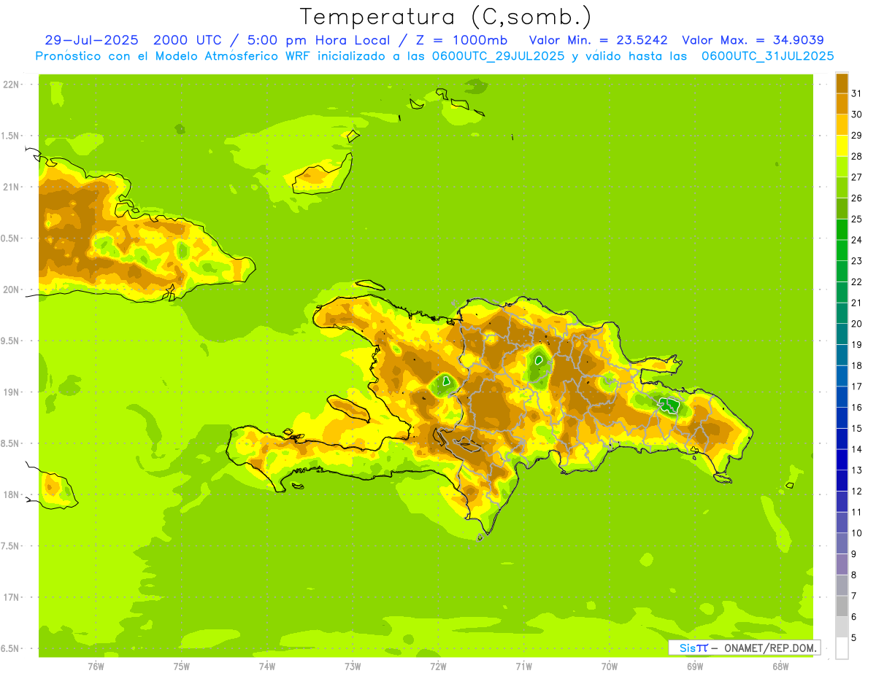Click the legend value '29'

pyautogui.click(x=857, y=136)
